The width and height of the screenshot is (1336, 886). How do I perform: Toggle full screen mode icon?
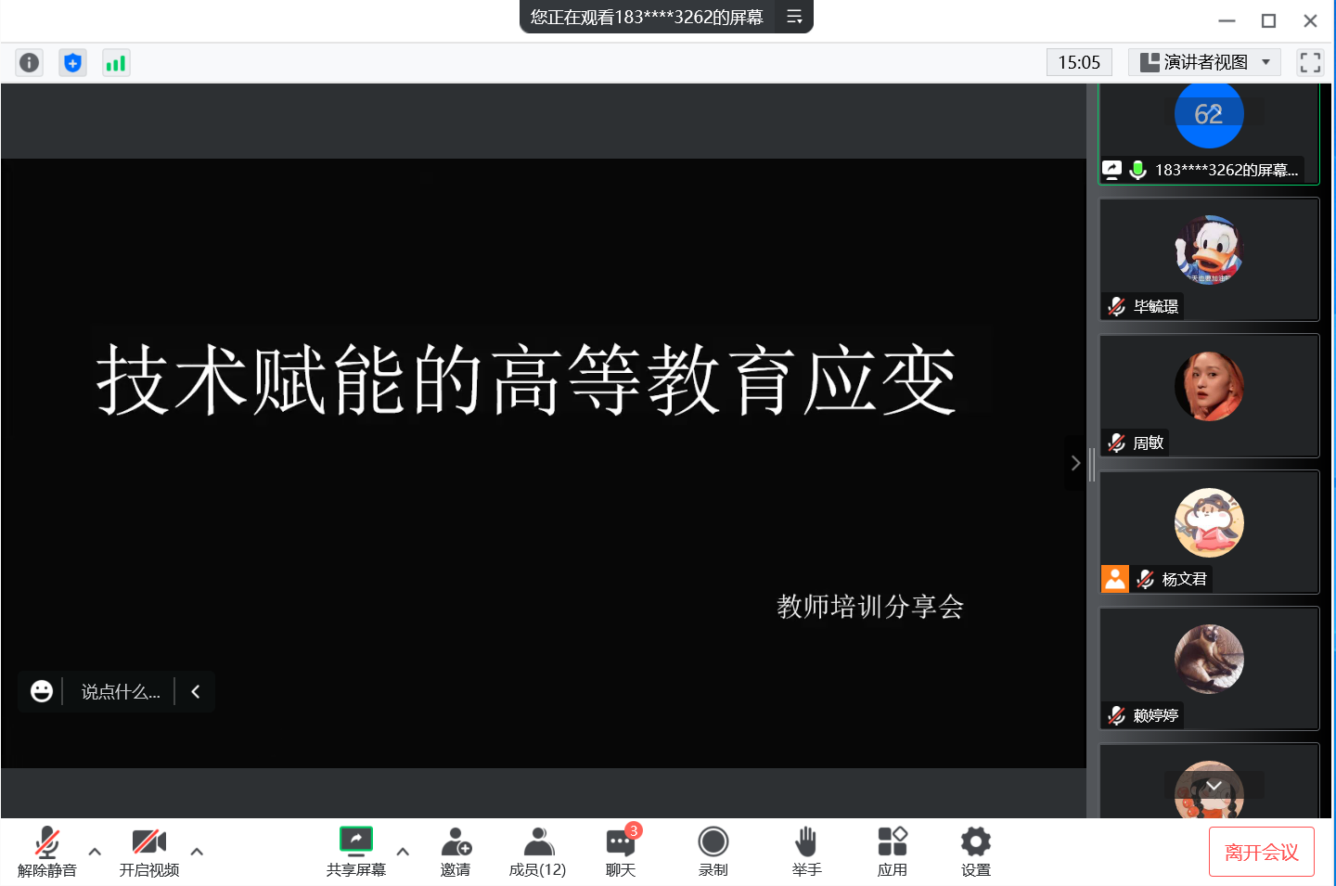[1310, 62]
